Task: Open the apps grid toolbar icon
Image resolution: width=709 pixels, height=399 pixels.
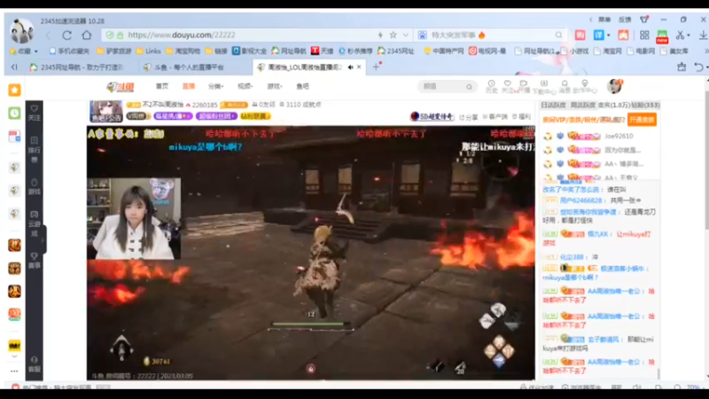Action: 644,35
